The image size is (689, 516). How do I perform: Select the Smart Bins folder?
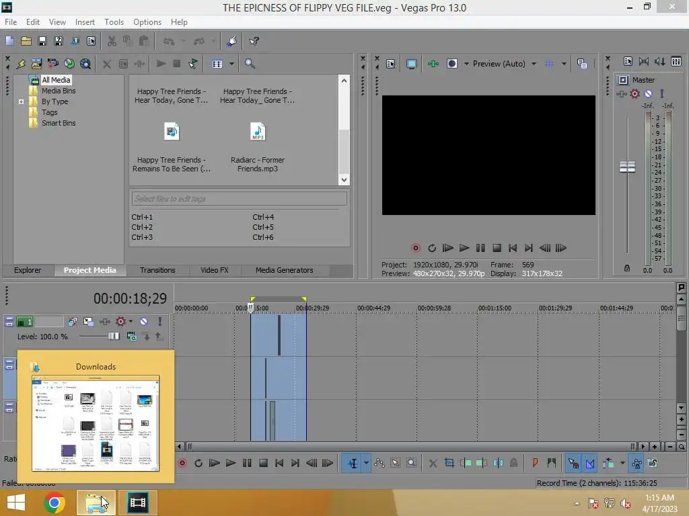point(59,123)
